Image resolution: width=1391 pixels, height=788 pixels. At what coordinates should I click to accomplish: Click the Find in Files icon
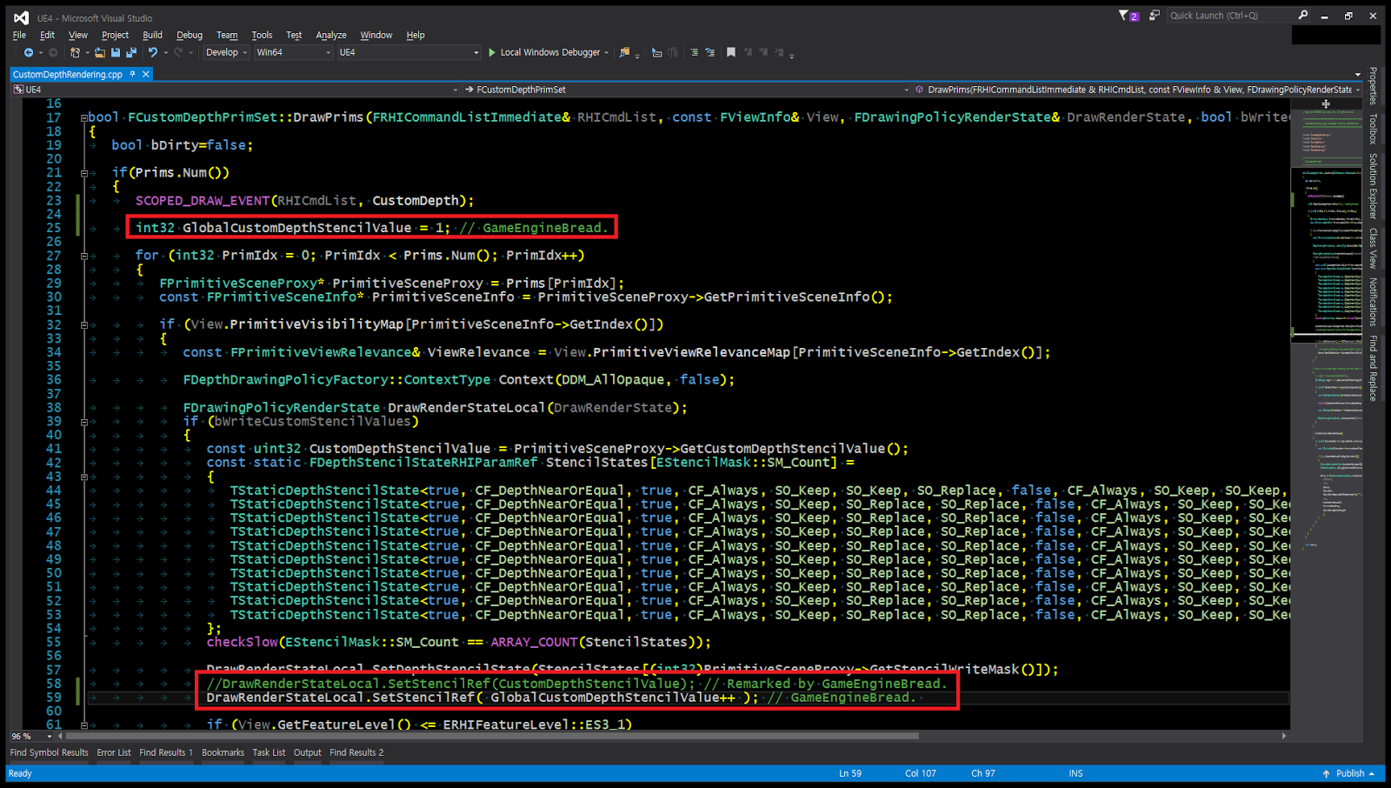pyautogui.click(x=624, y=52)
